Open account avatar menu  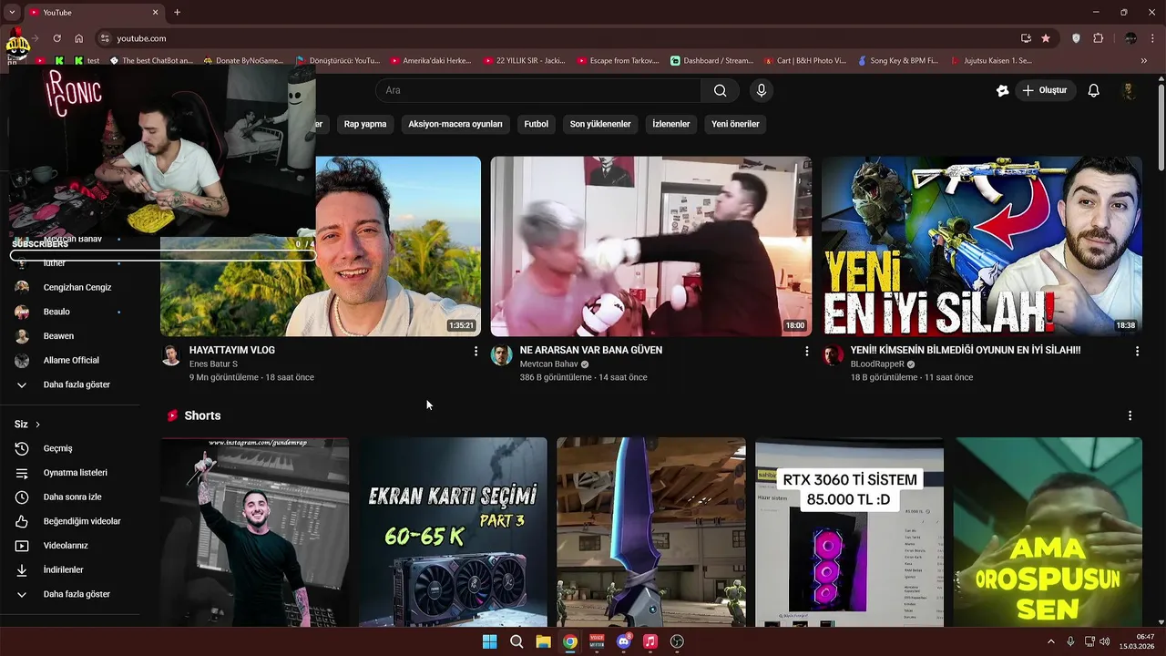tap(1129, 90)
